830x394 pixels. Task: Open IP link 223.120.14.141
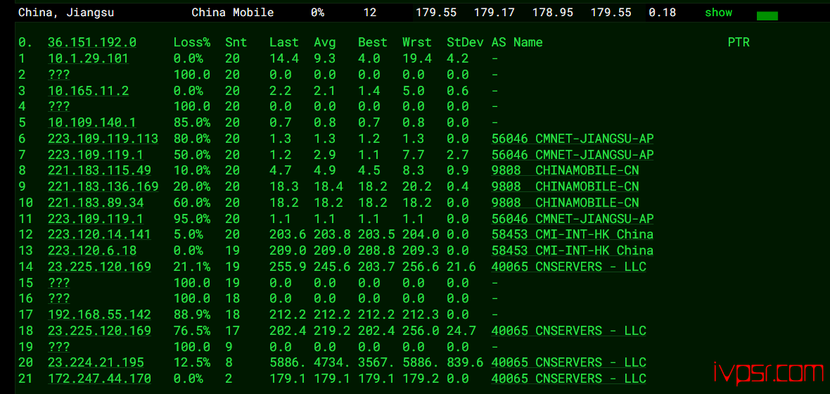click(x=99, y=234)
